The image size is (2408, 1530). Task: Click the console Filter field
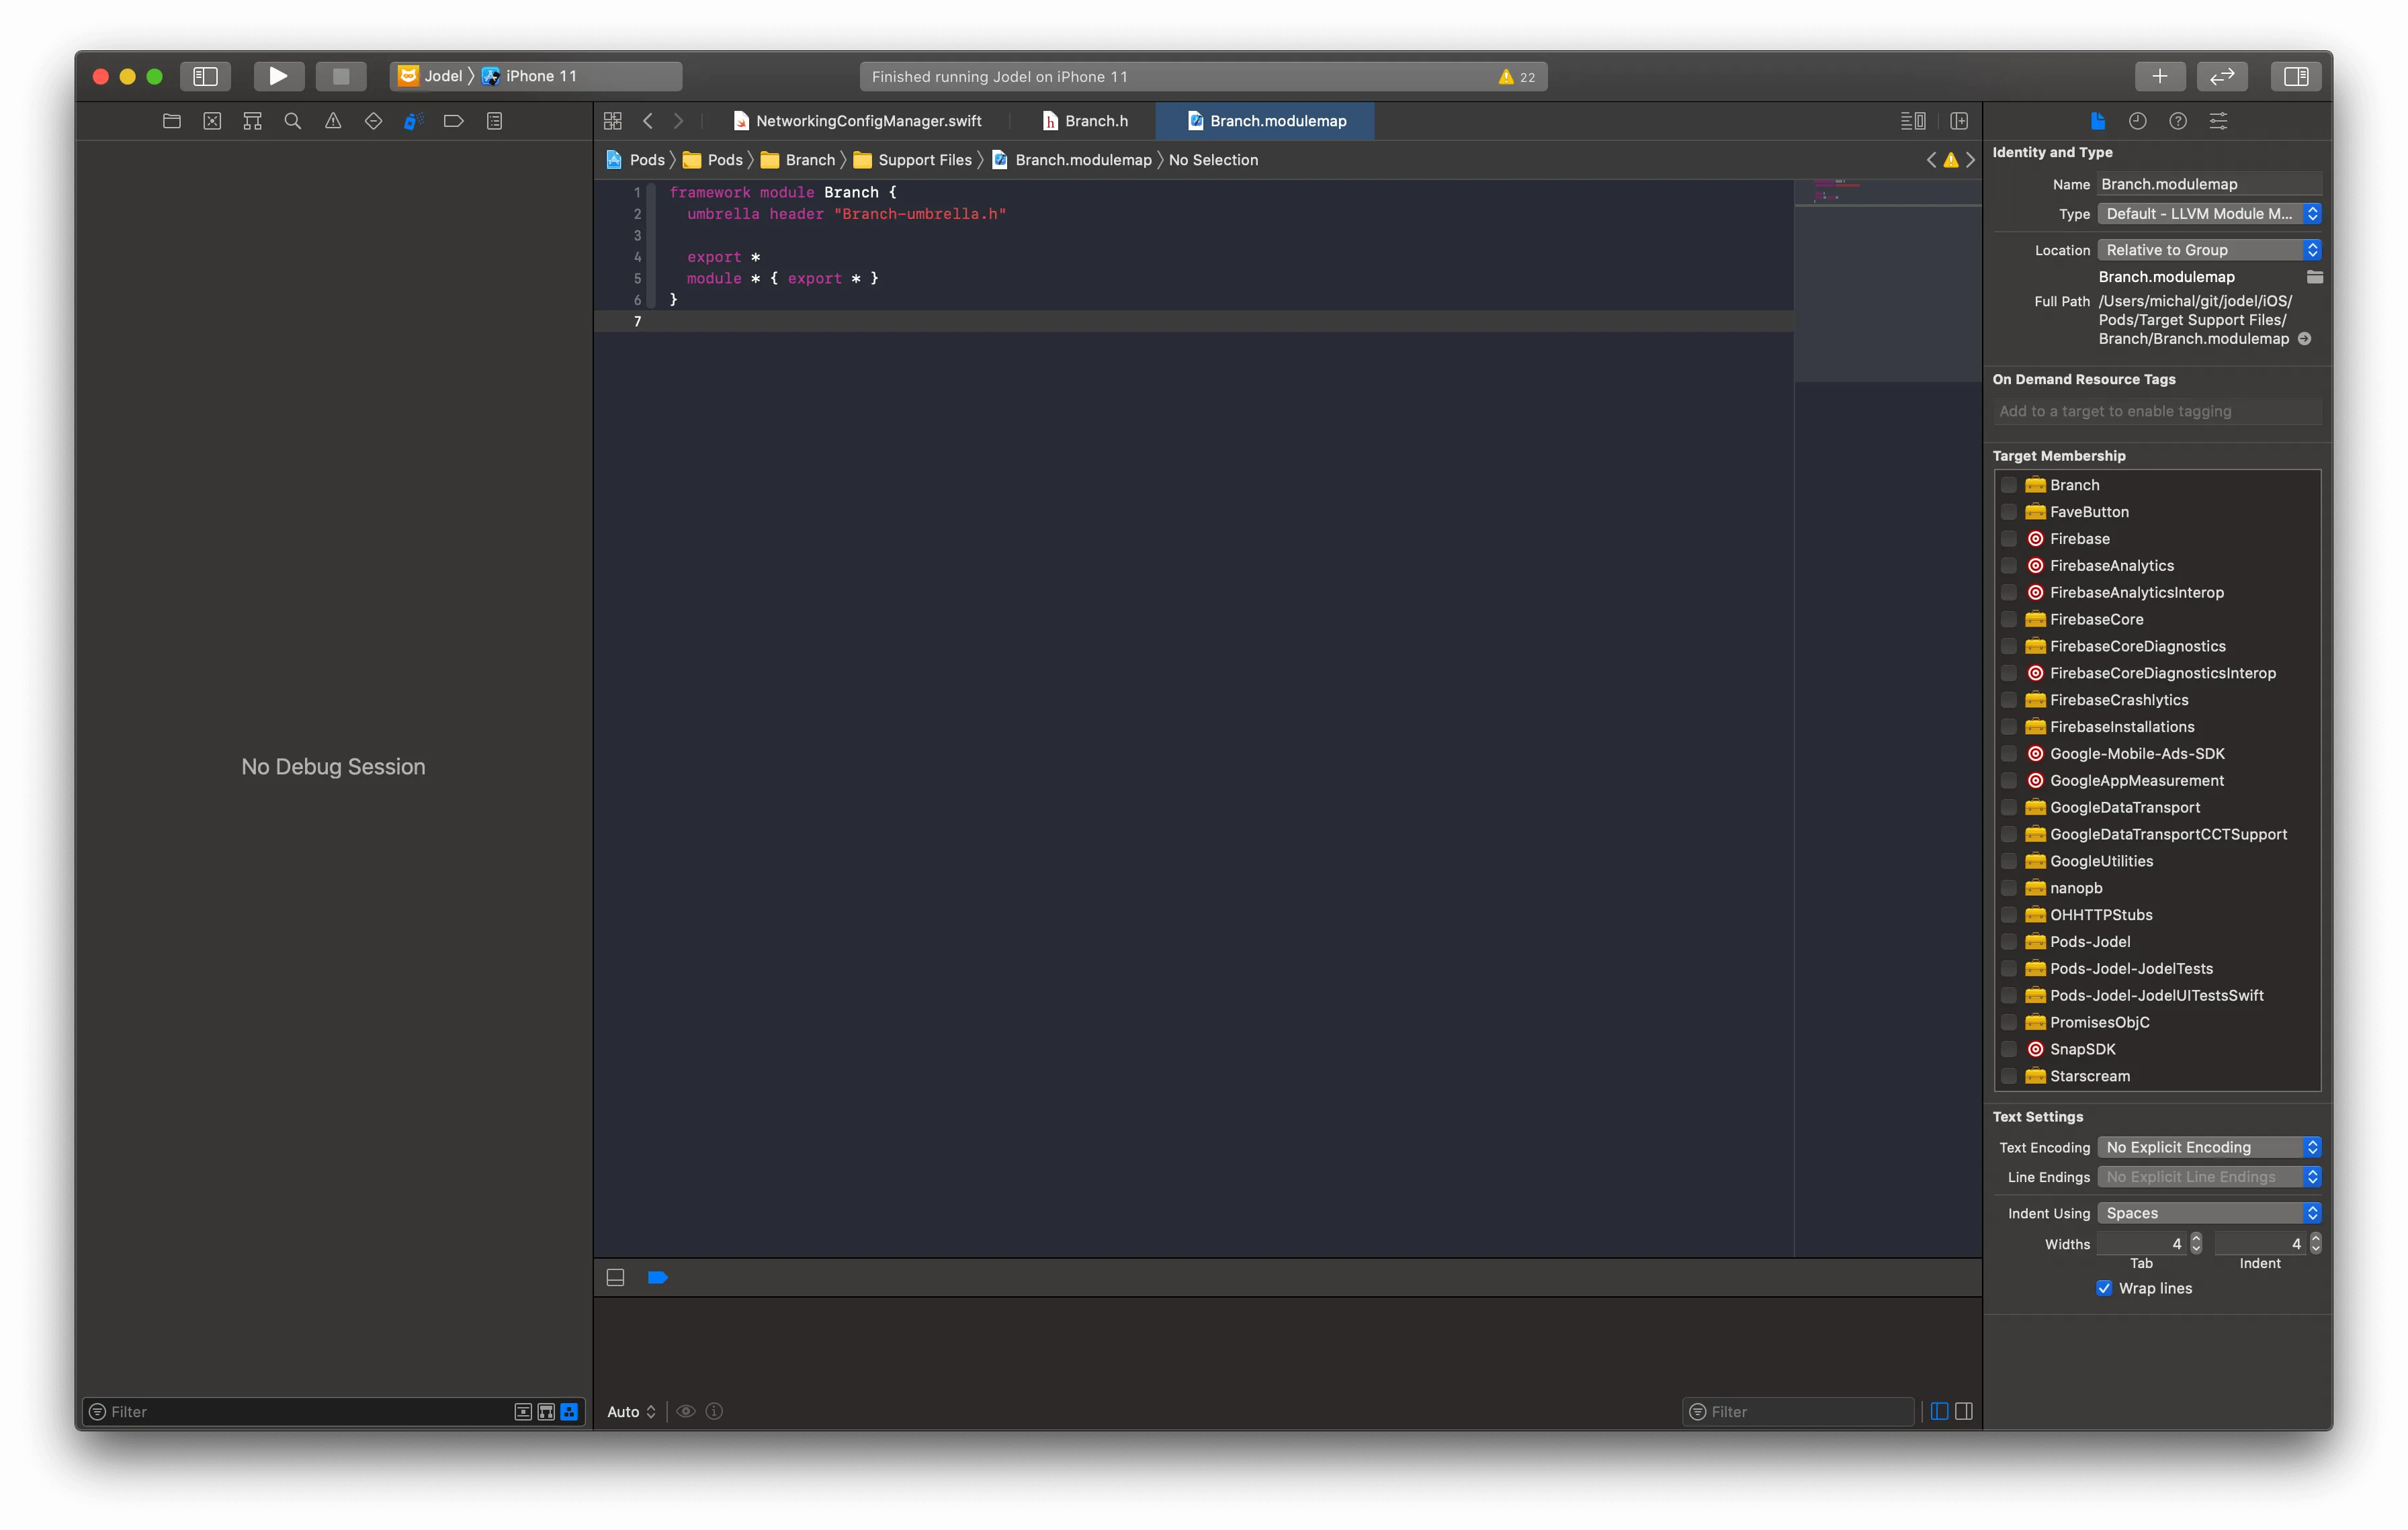(x=1797, y=1411)
